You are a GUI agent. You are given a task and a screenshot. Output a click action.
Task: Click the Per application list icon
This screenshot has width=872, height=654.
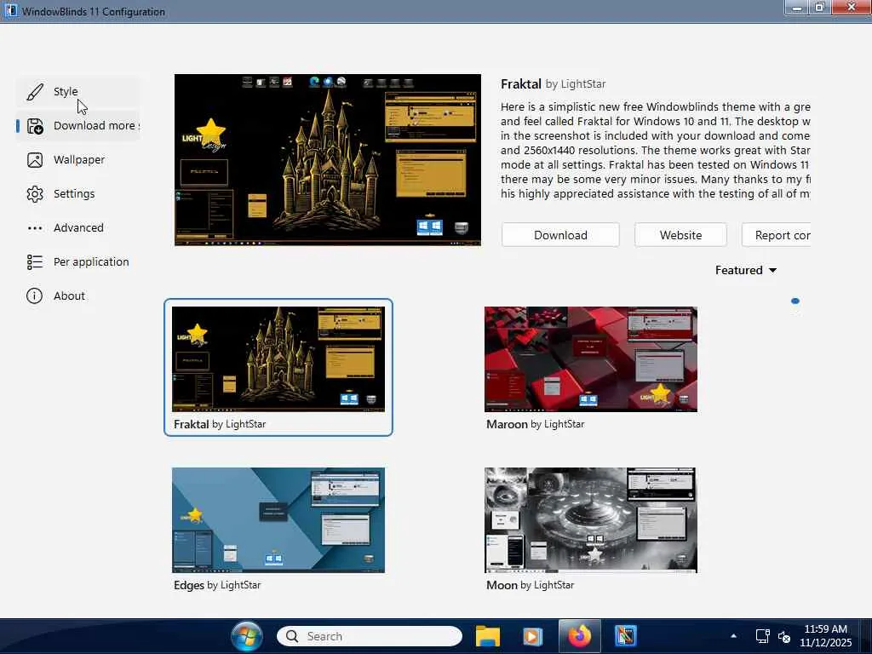point(34,262)
